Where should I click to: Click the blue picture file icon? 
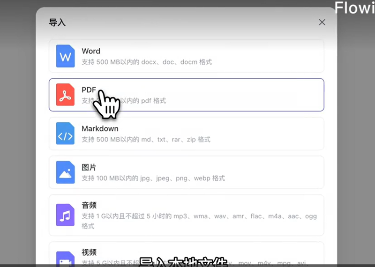pos(65,172)
